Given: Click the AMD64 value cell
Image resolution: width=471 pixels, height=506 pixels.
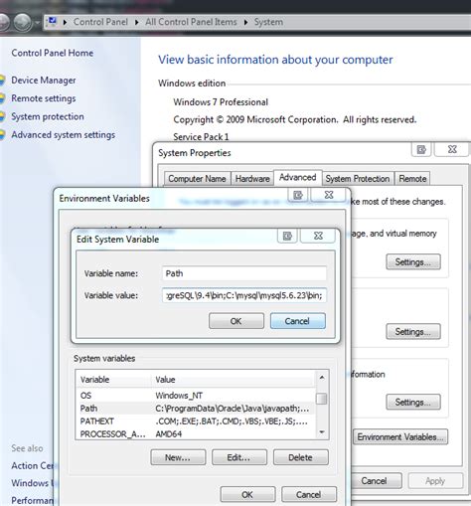Looking at the screenshot, I should (169, 433).
